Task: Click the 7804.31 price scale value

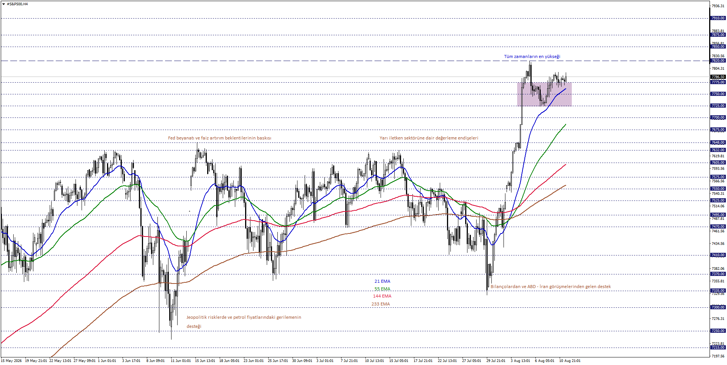Action: coord(718,69)
